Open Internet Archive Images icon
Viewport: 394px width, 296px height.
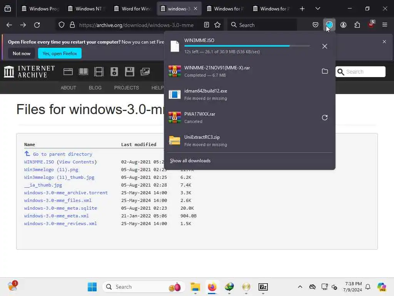coord(145,72)
